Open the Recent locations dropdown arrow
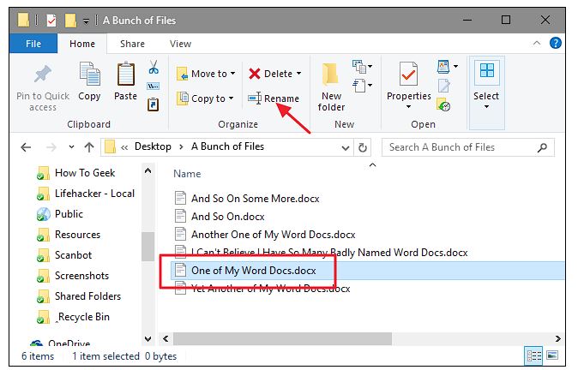The height and width of the screenshot is (370, 578). tap(71, 147)
